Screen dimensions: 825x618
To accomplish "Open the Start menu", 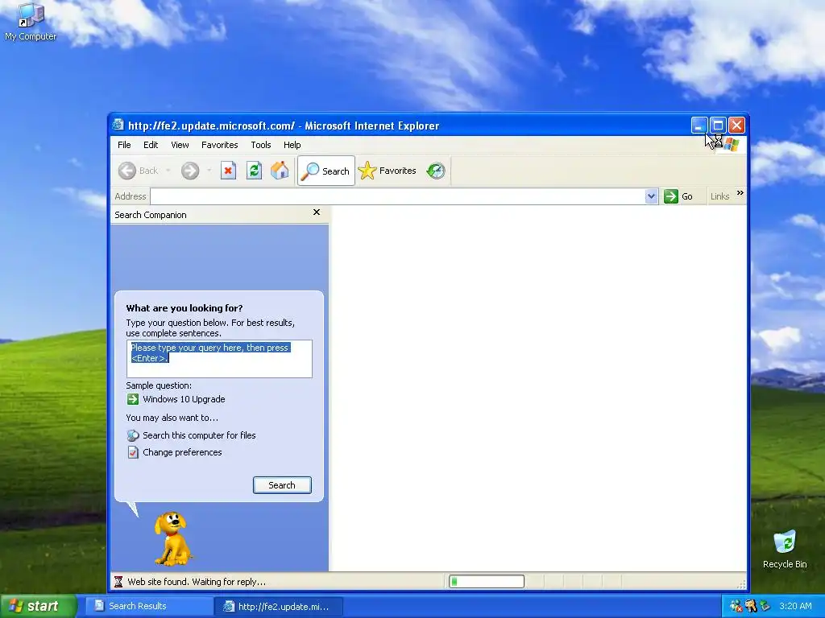I will 37,606.
